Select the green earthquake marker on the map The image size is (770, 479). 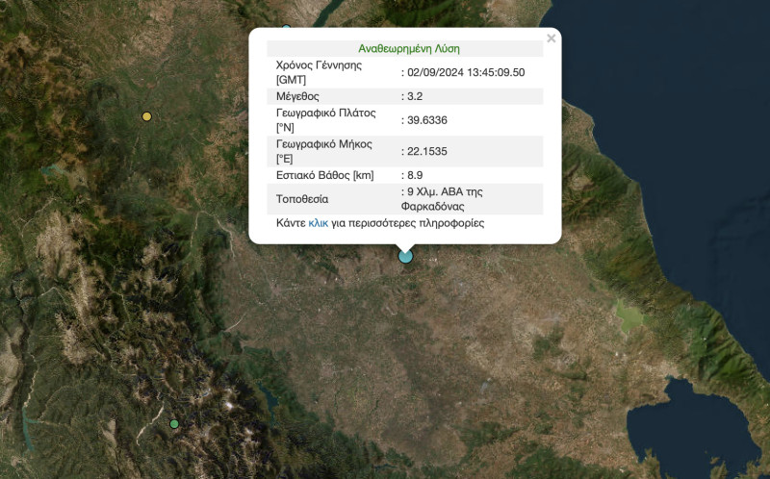coord(174,423)
